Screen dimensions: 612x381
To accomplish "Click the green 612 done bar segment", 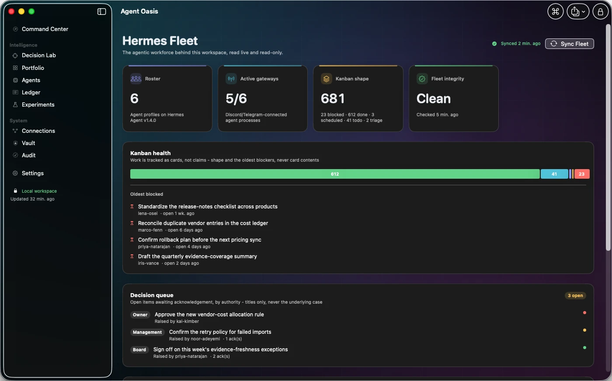I will [x=335, y=174].
